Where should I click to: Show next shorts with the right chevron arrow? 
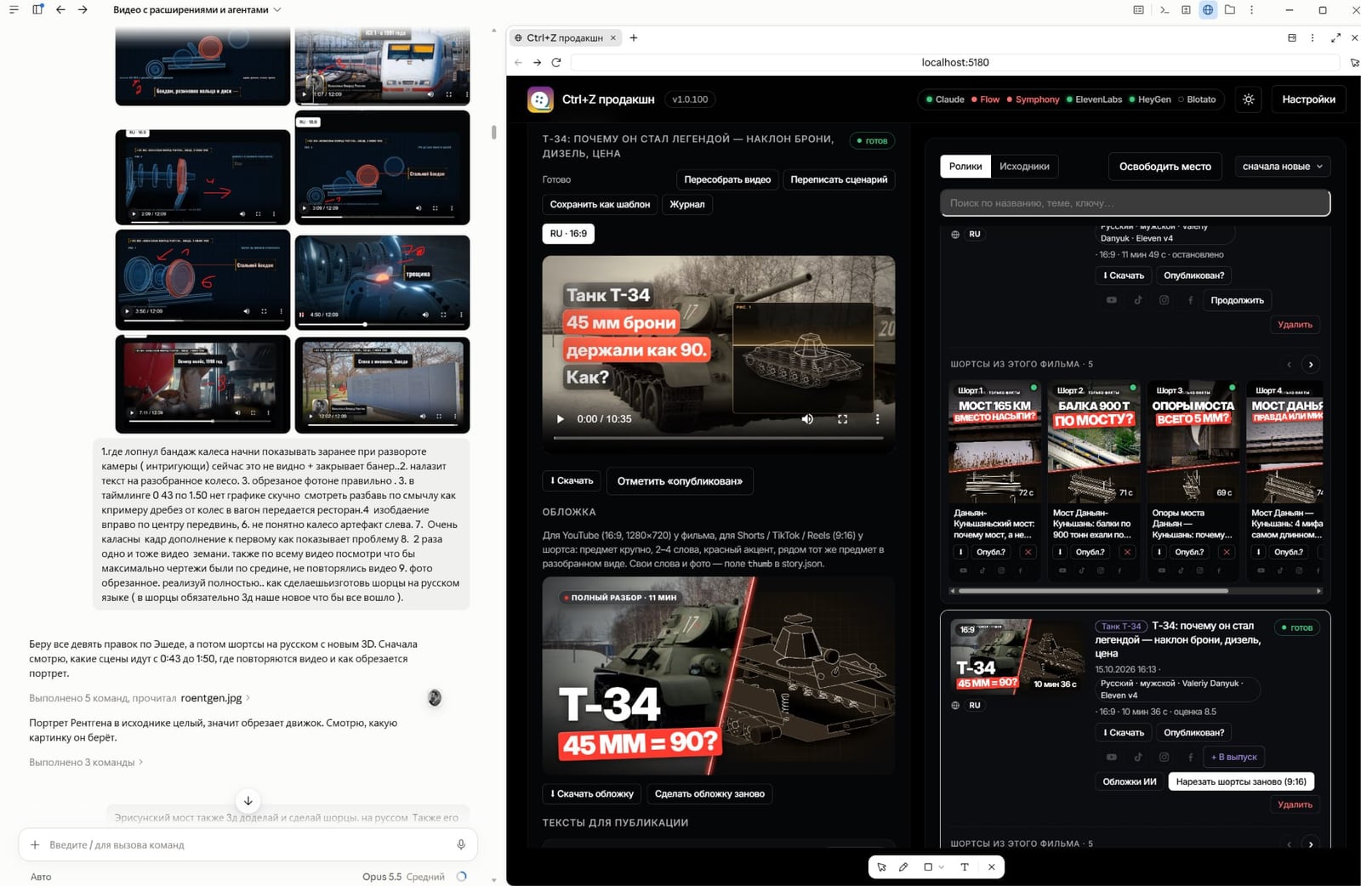point(1311,365)
